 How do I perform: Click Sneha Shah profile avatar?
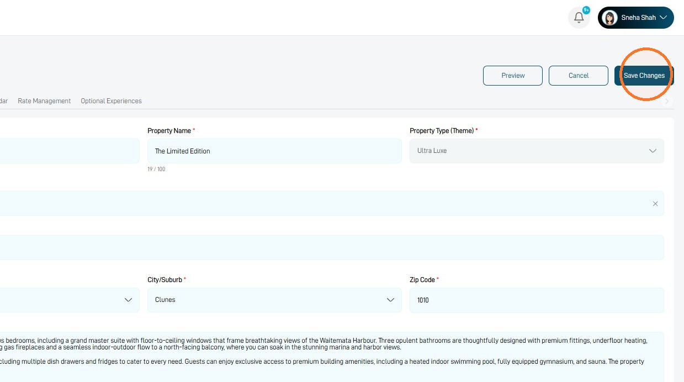point(609,18)
